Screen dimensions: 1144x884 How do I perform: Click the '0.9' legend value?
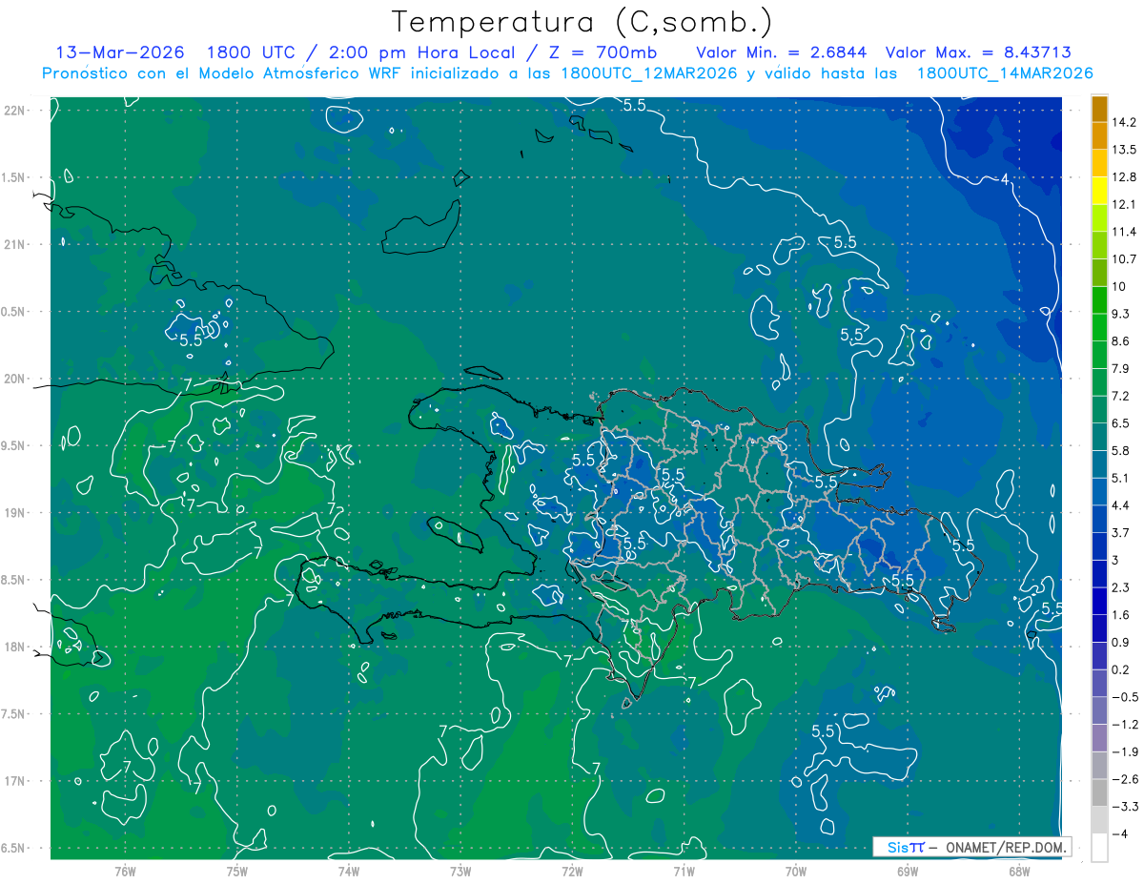(1120, 642)
